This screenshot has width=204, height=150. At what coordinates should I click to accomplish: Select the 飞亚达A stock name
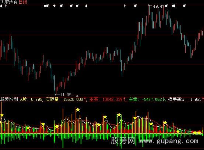click(x=8, y=2)
